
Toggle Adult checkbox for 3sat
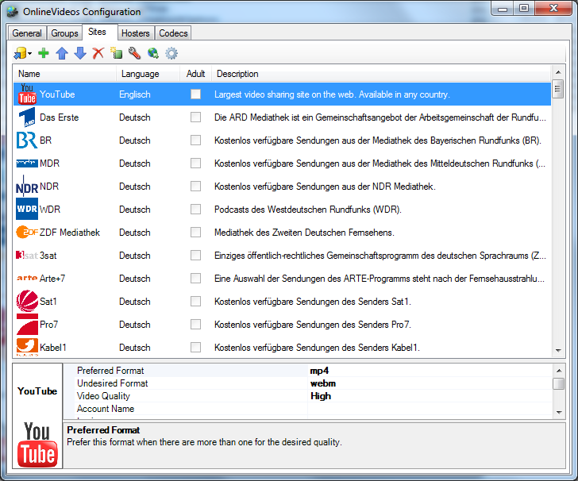[196, 256]
